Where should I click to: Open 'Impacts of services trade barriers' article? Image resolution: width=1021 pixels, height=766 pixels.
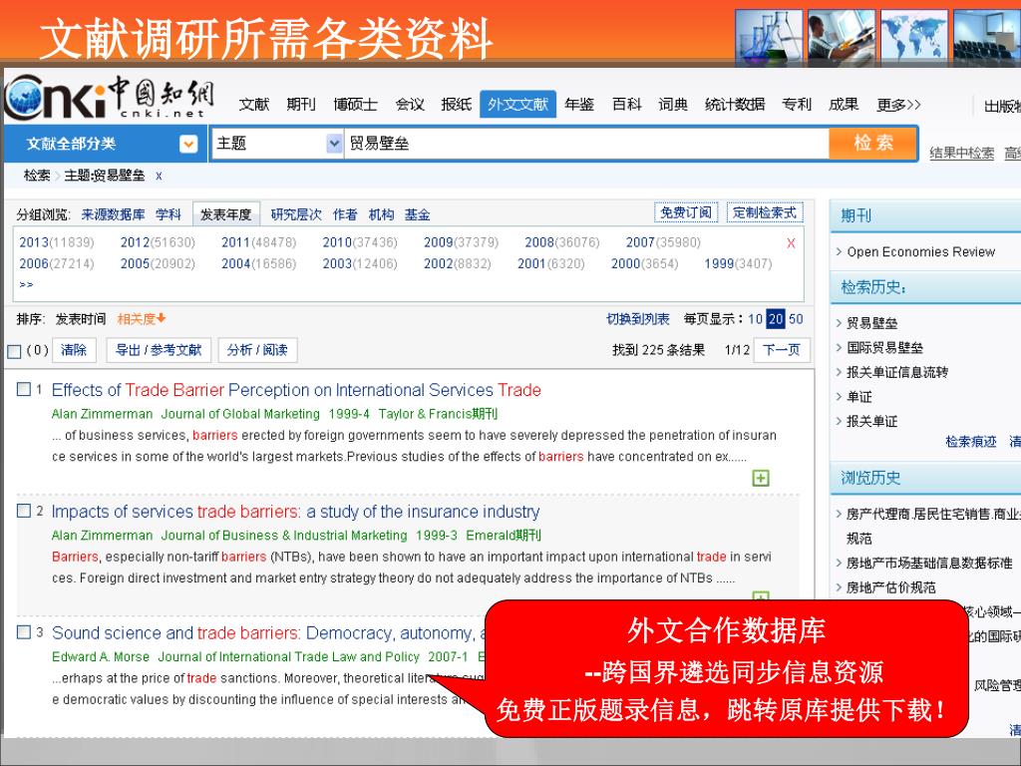[x=295, y=512]
